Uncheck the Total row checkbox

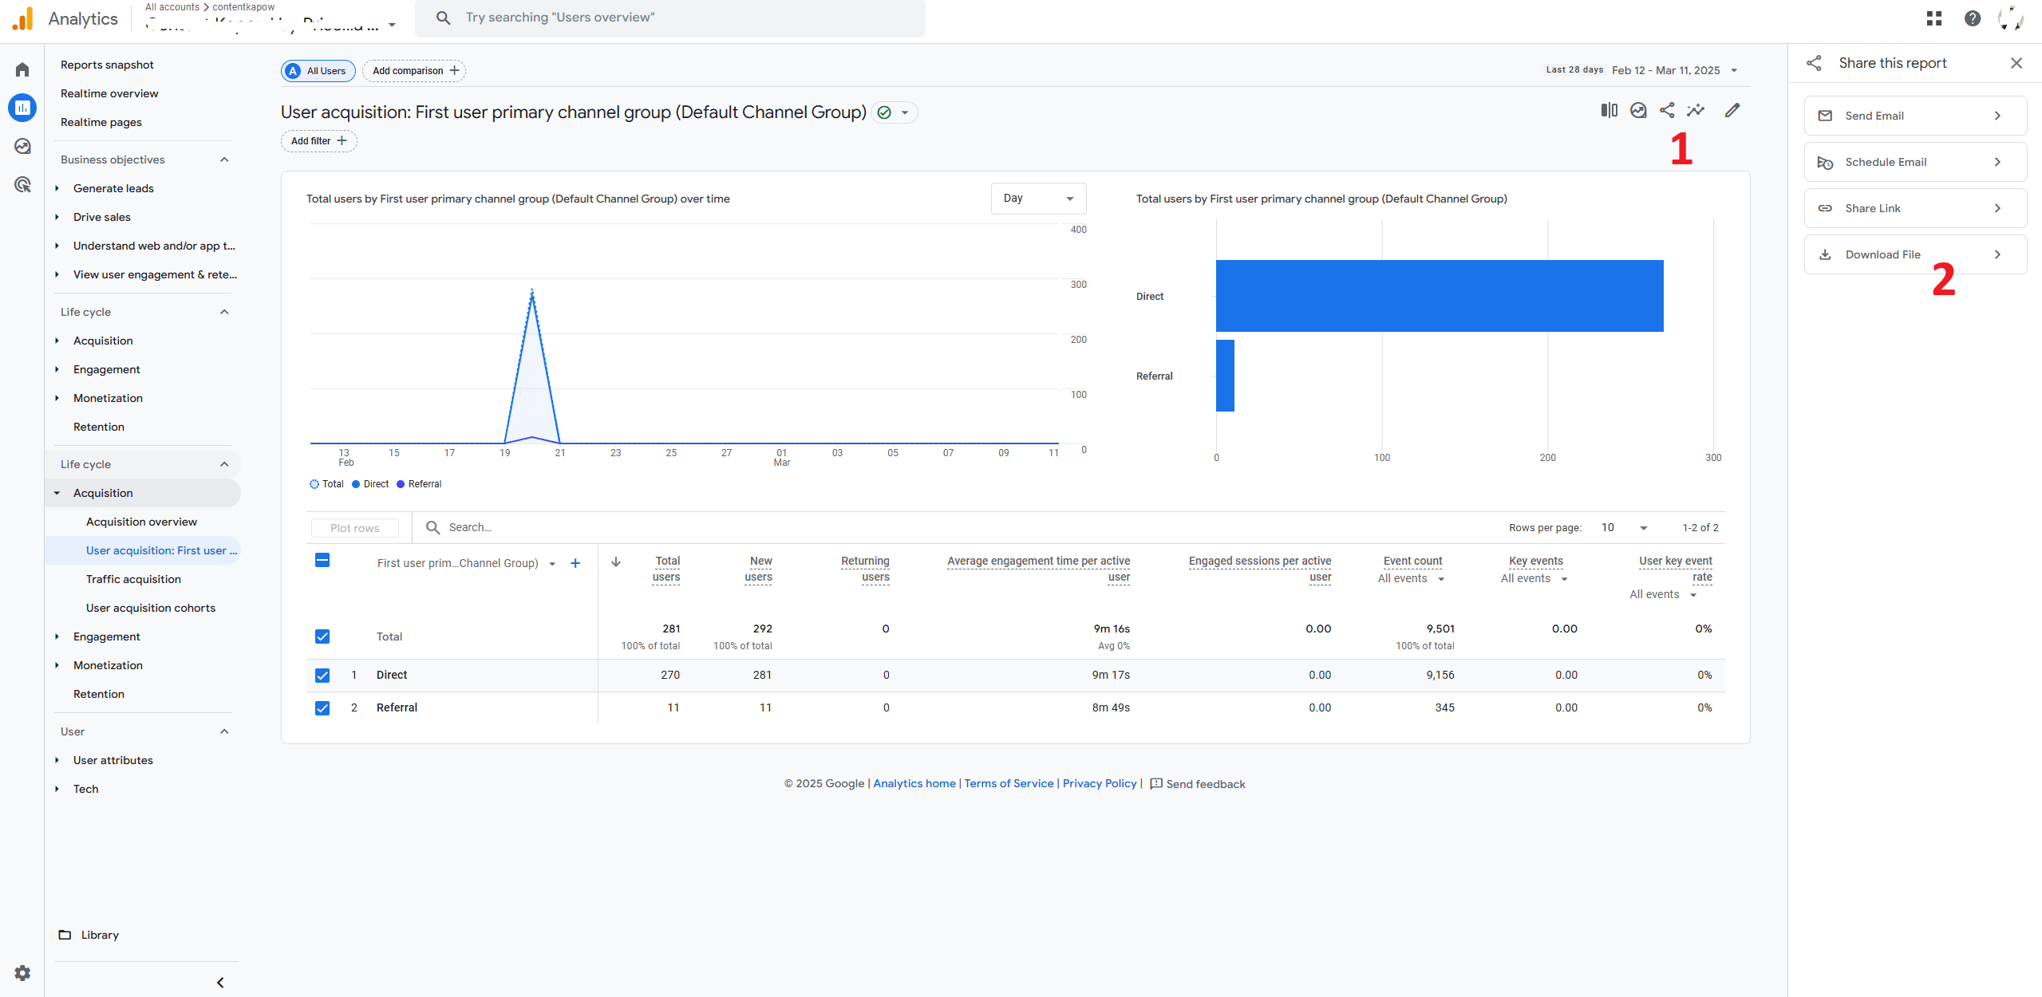pos(322,636)
